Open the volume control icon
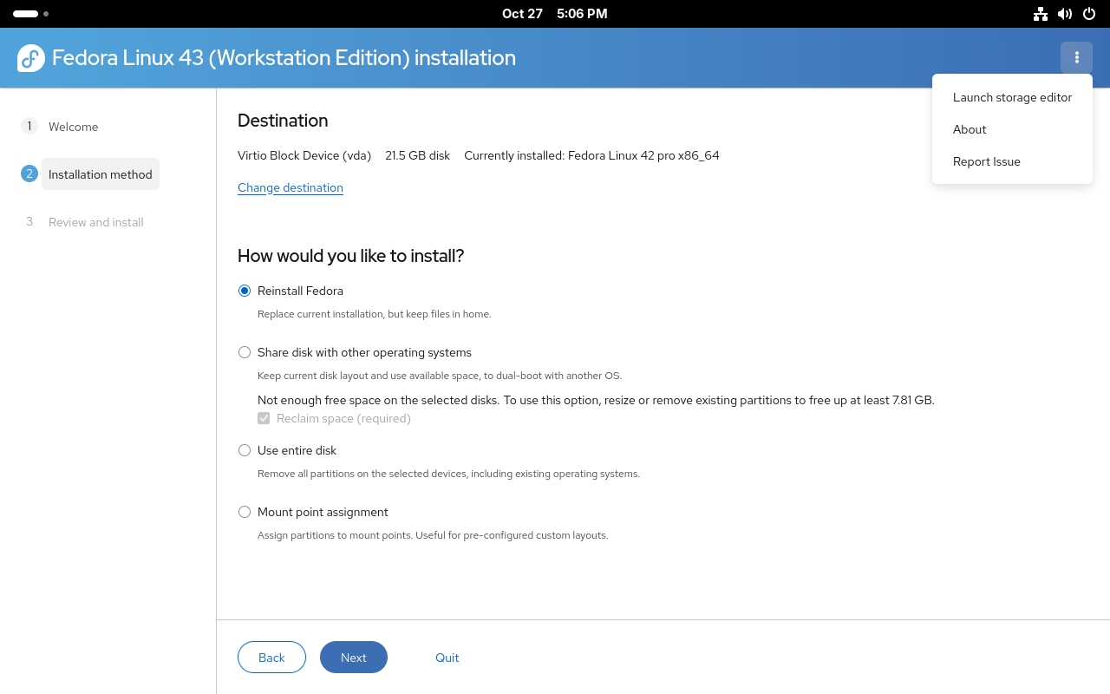This screenshot has width=1110, height=694. [x=1065, y=13]
